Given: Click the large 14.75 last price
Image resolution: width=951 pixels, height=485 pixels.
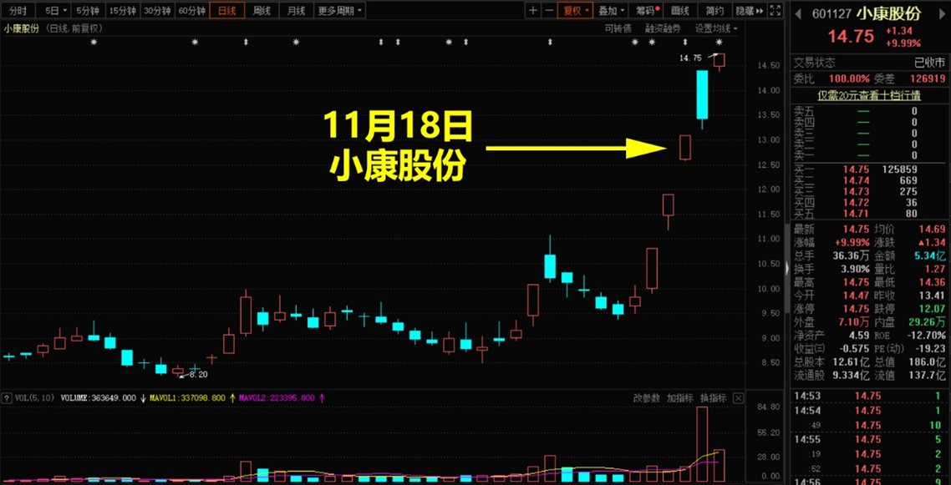Looking at the screenshot, I should (x=852, y=37).
